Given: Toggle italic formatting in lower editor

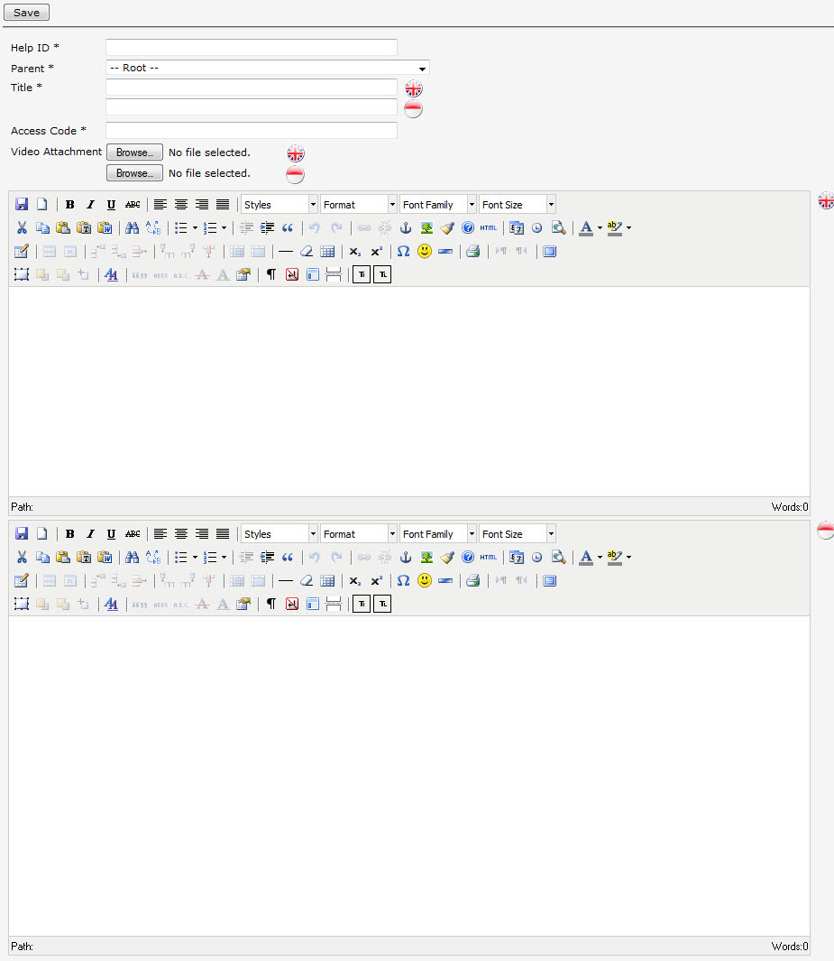Looking at the screenshot, I should coord(90,534).
